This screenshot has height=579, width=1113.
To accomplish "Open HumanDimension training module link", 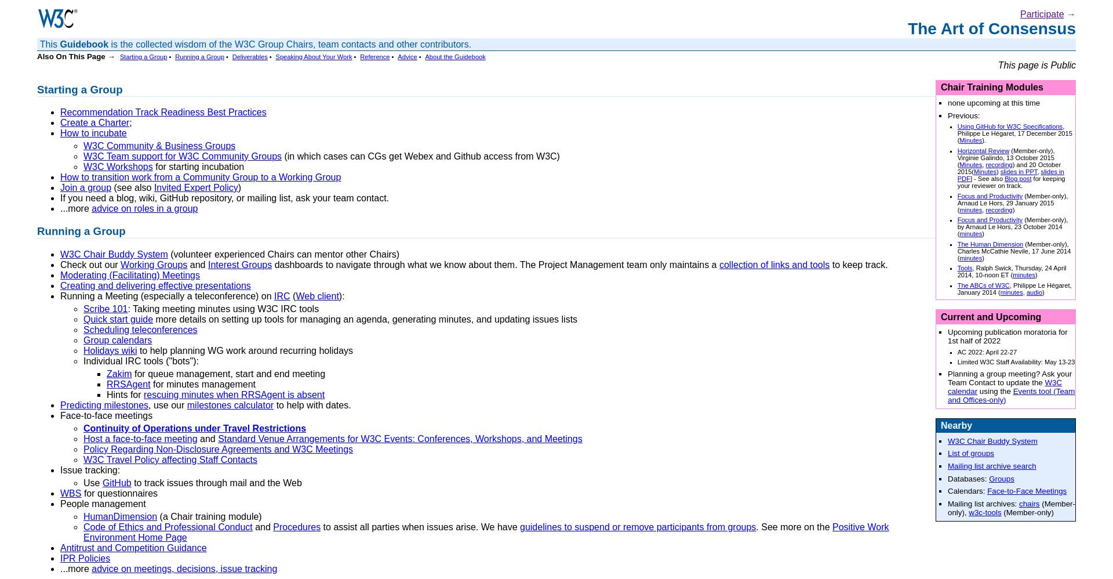I will click(x=120, y=517).
